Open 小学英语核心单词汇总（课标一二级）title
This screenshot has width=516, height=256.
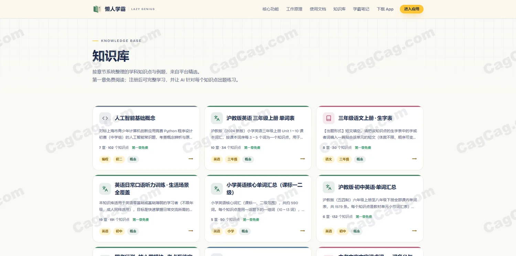pyautogui.click(x=265, y=189)
